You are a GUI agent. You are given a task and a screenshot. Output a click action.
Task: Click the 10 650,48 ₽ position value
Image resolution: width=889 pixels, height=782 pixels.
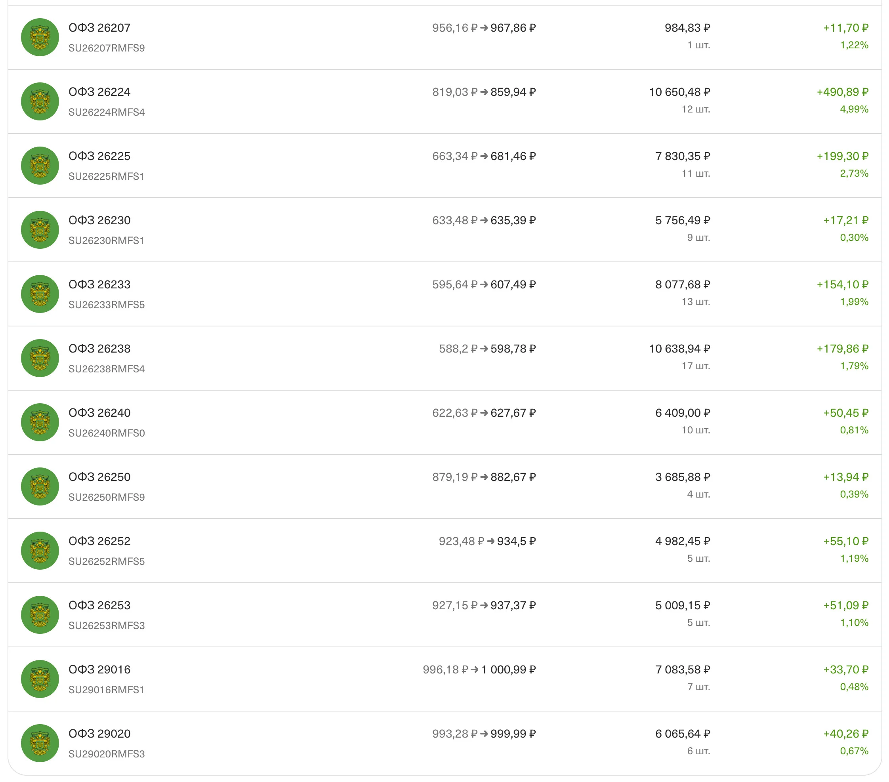tap(679, 92)
